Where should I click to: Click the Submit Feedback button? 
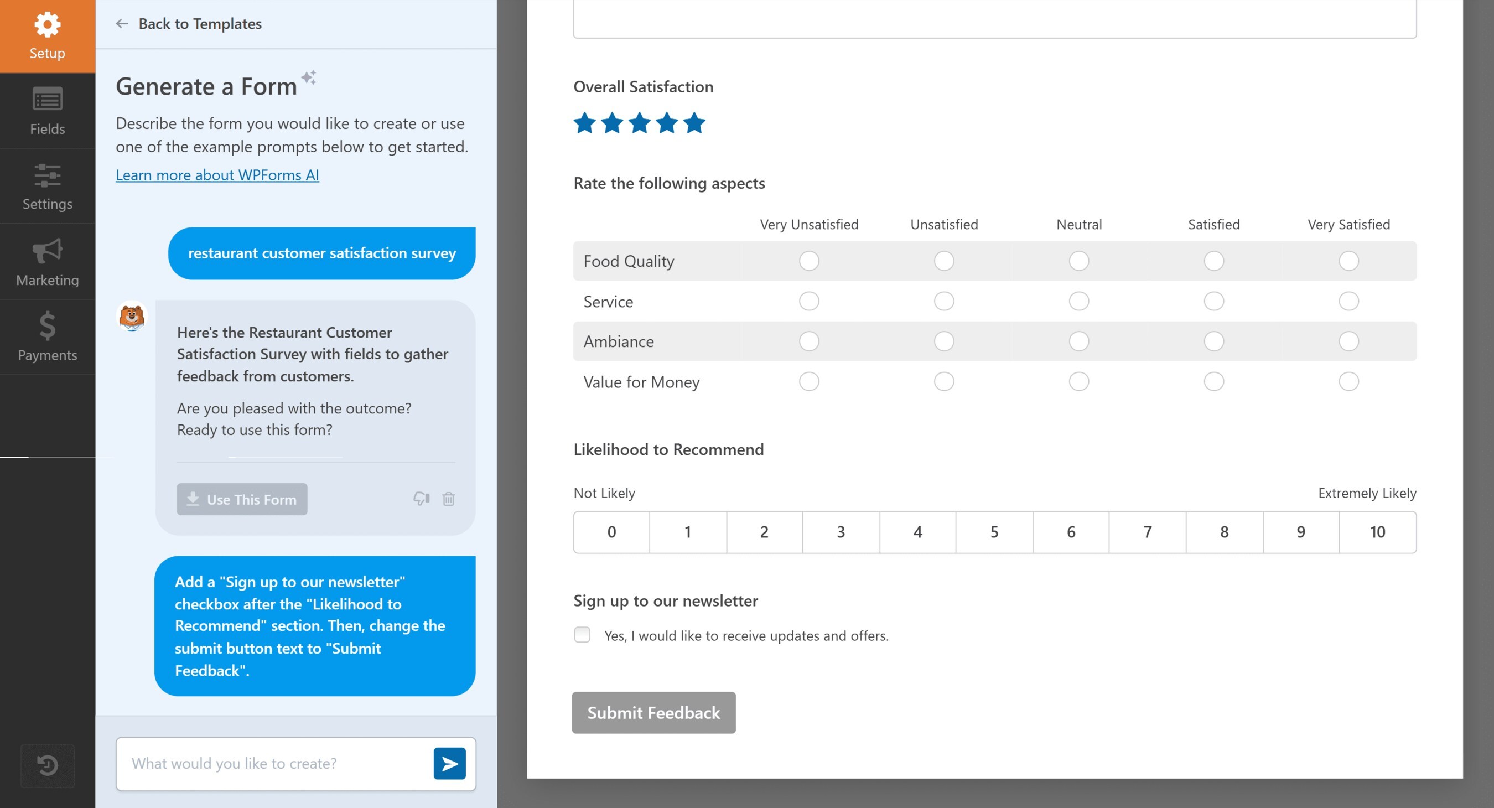[x=653, y=712]
